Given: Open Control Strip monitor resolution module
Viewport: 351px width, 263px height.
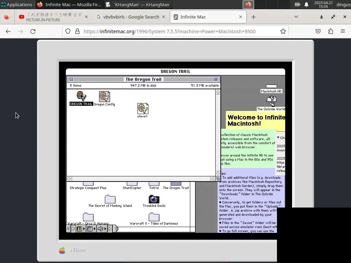Looking at the screenshot, I should point(91,229).
